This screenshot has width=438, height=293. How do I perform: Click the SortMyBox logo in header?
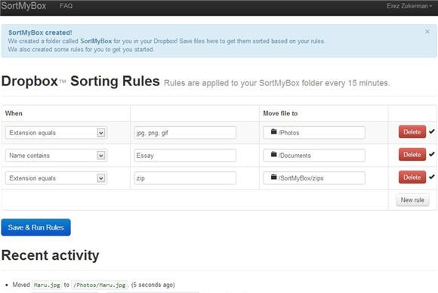click(x=23, y=6)
